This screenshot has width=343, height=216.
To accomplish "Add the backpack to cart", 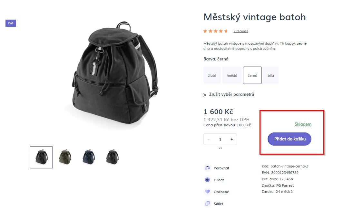I will tap(289, 139).
